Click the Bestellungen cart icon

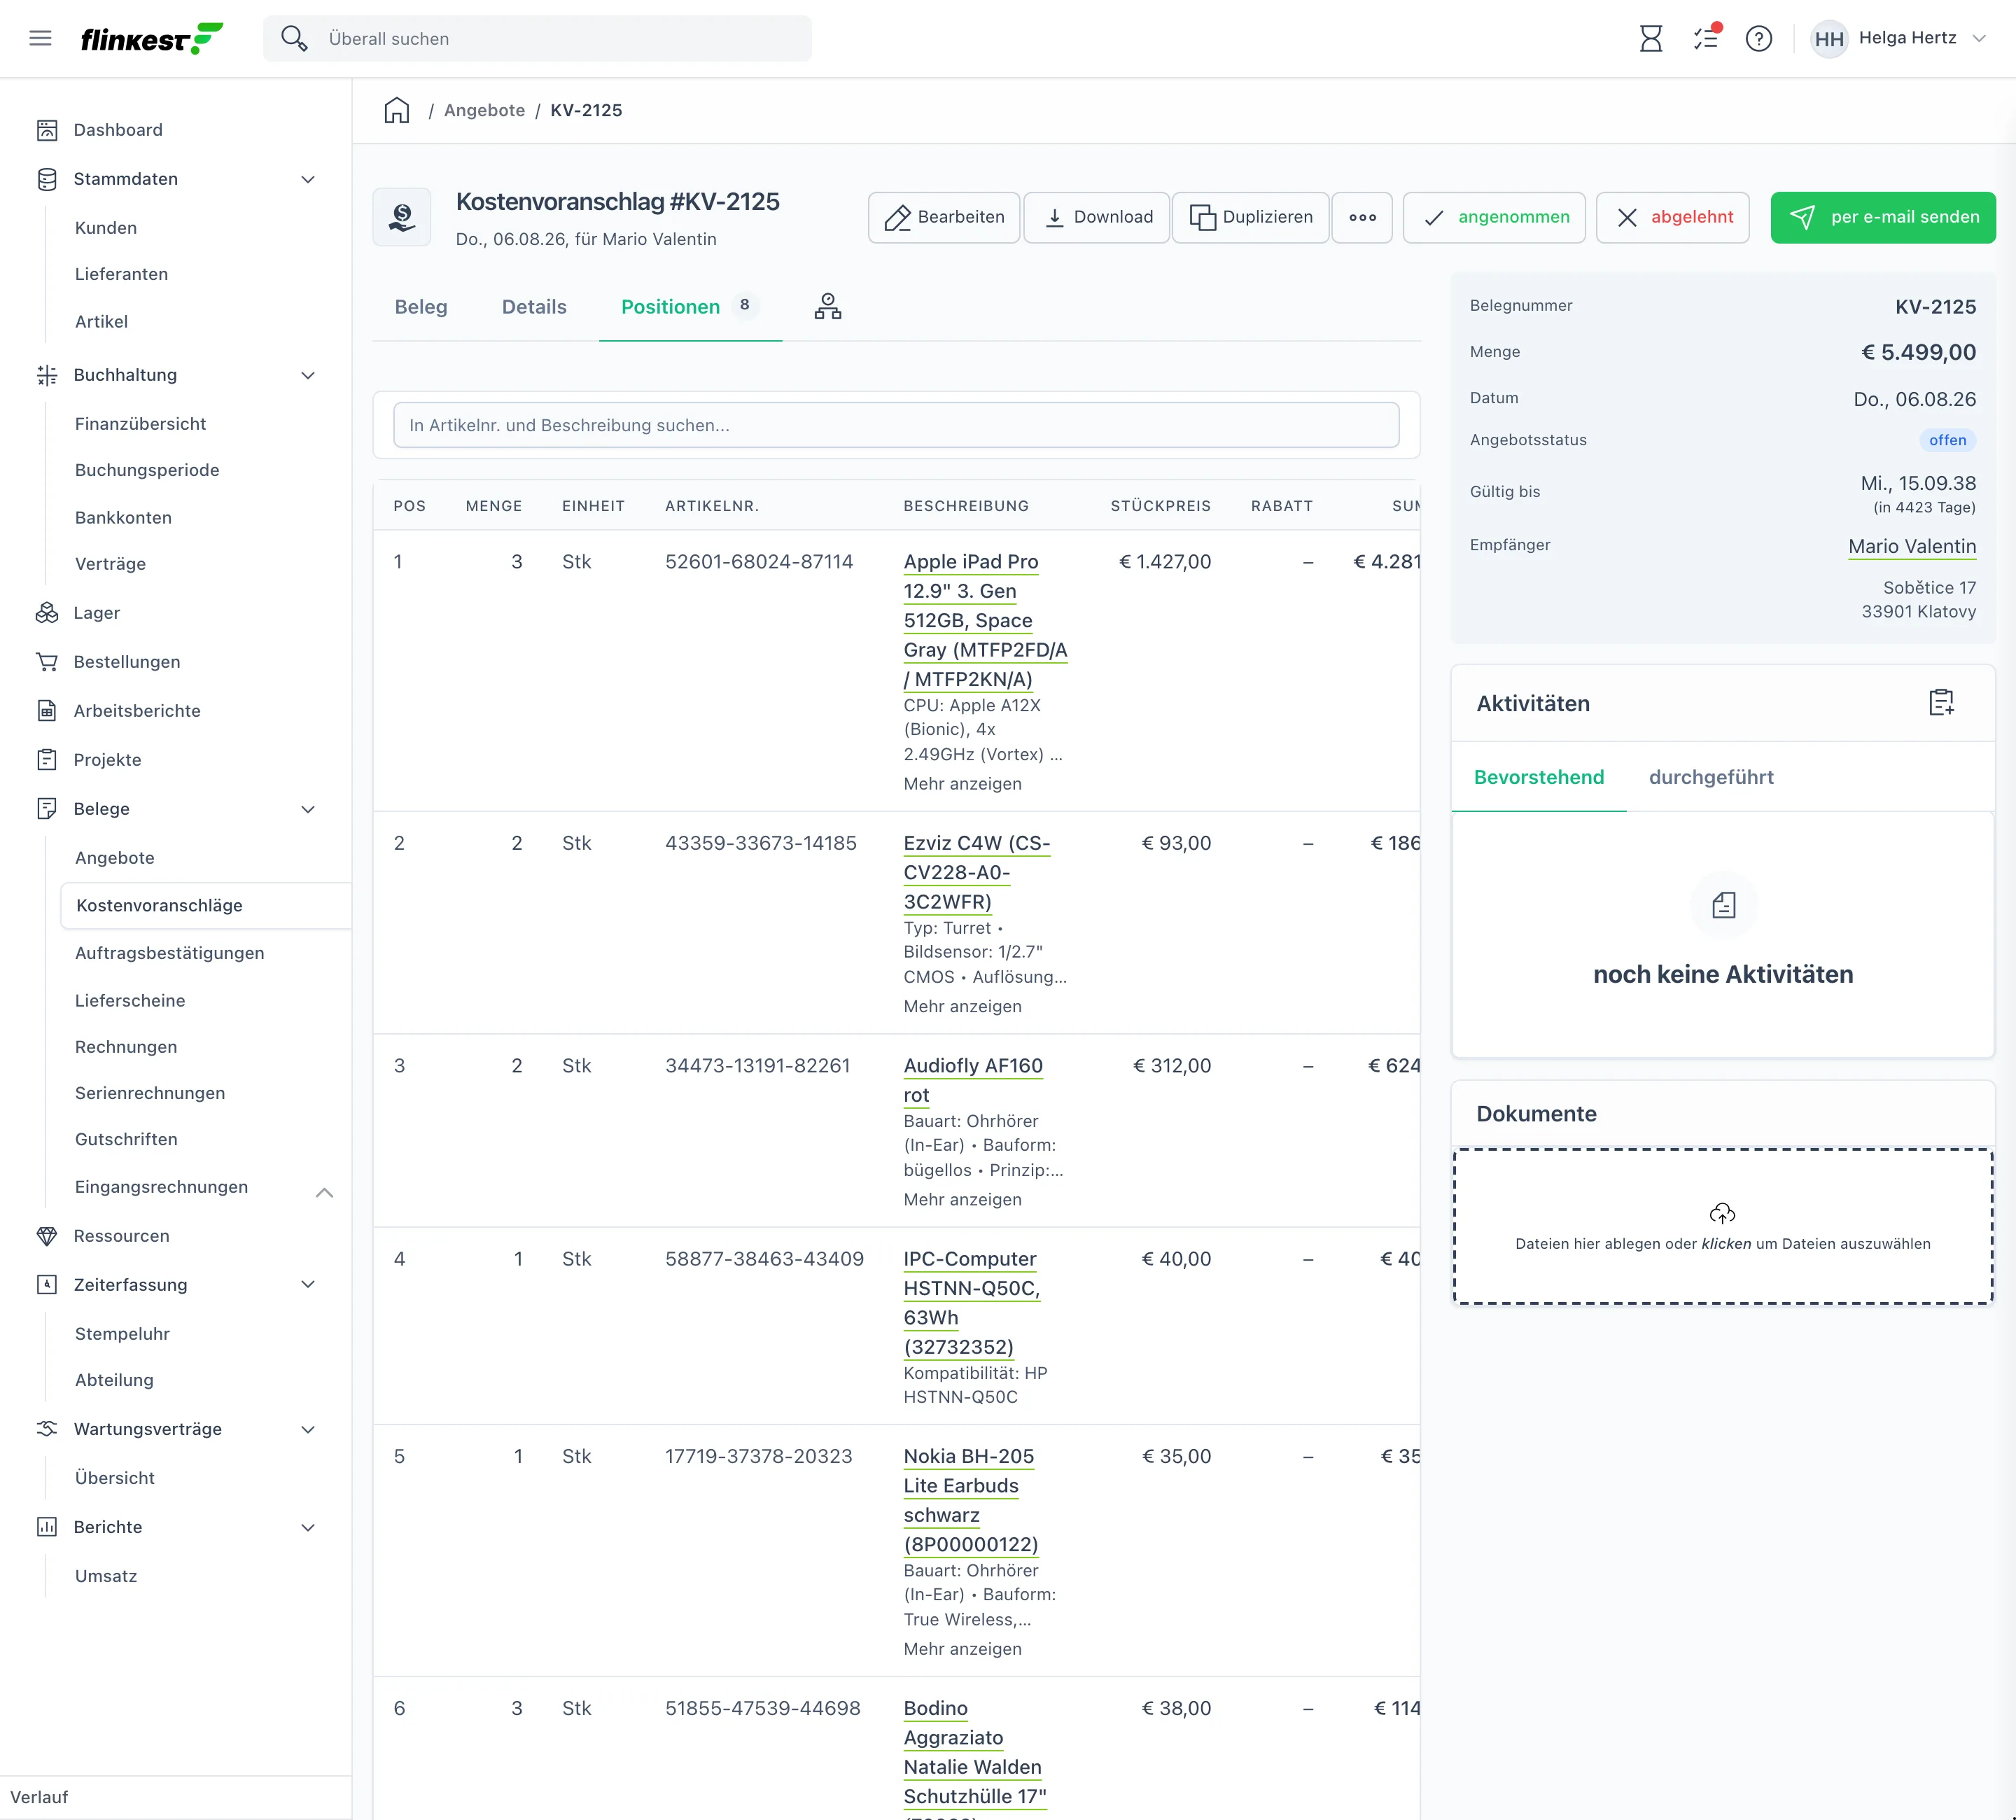tap(47, 662)
